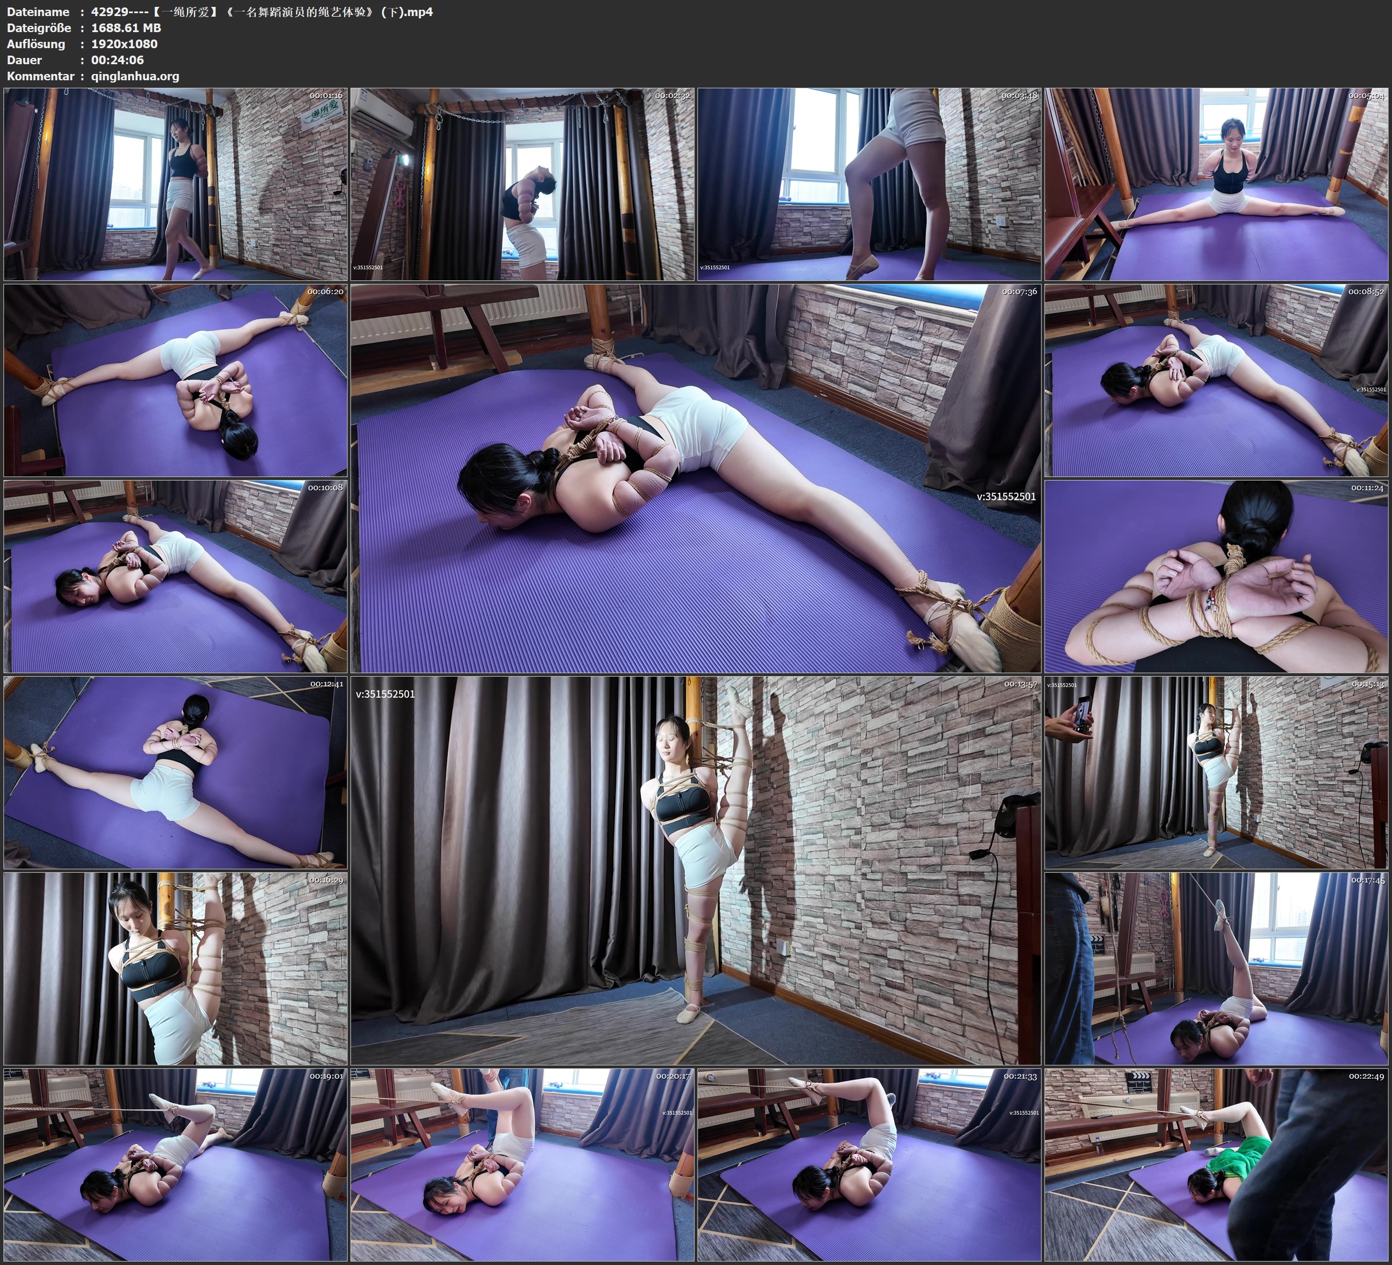The height and width of the screenshot is (1265, 1392).
Task: Select the thumbnail at 00:03:48
Action: 869,183
